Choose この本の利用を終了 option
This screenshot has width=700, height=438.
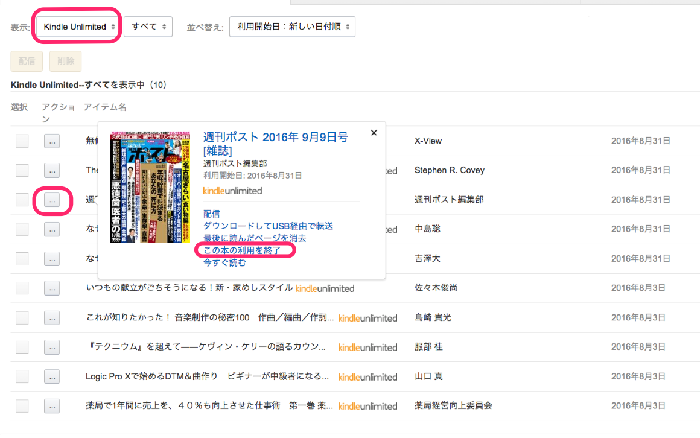point(242,250)
